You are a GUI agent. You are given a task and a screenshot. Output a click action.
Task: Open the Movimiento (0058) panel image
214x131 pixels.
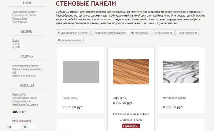tap(181, 72)
